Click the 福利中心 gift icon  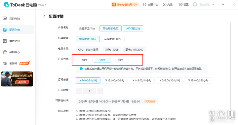coord(5,52)
